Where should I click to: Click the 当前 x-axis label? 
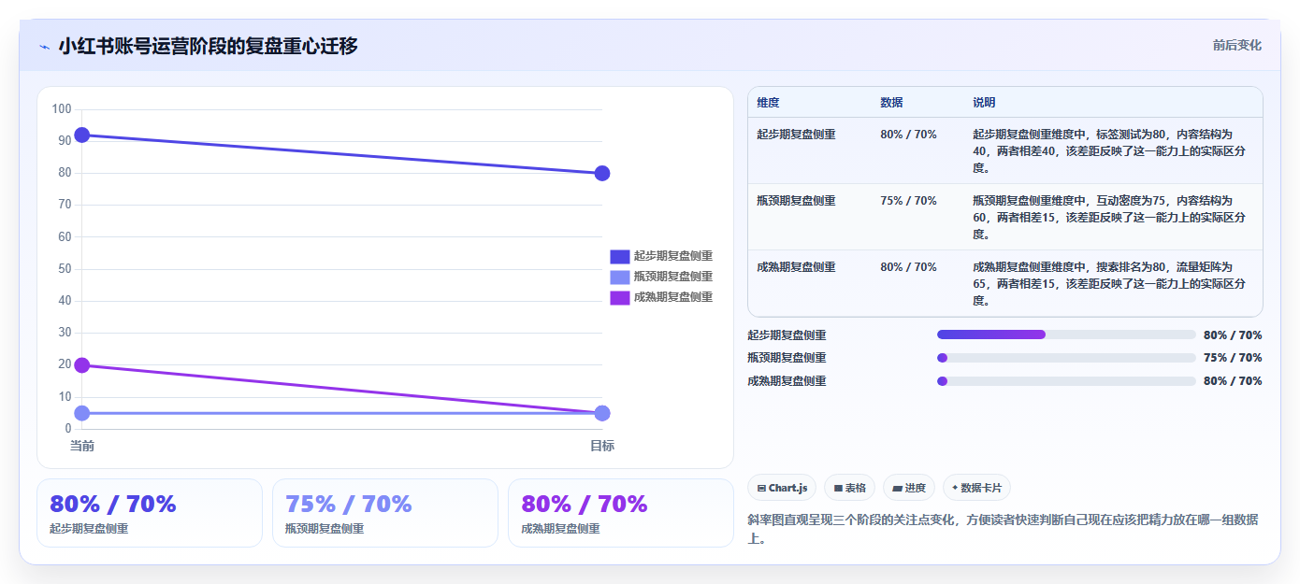pos(82,447)
